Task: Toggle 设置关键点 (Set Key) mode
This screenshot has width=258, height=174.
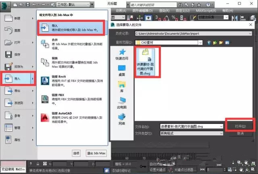Action: [x=158, y=170]
